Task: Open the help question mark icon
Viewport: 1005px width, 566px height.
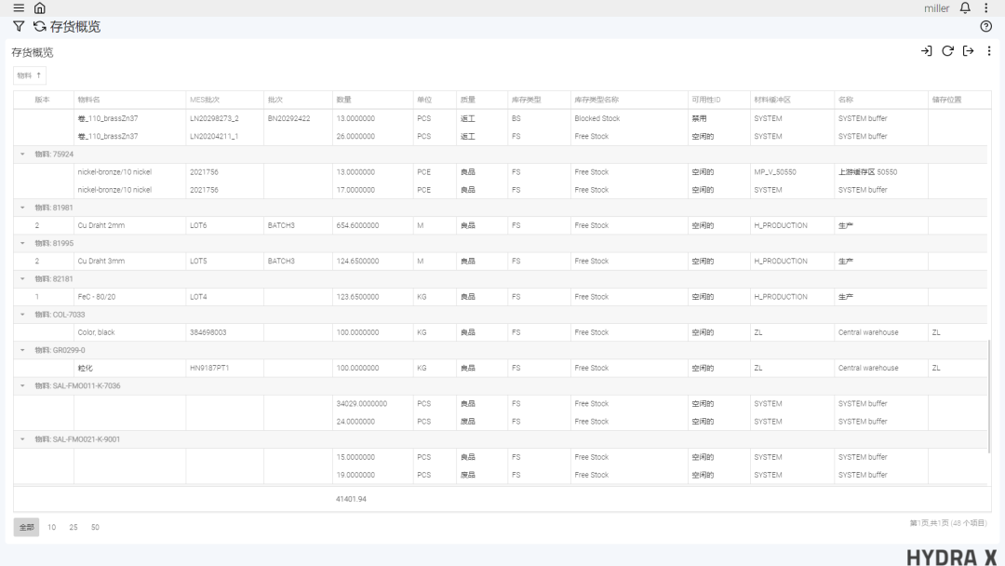Action: 986,26
